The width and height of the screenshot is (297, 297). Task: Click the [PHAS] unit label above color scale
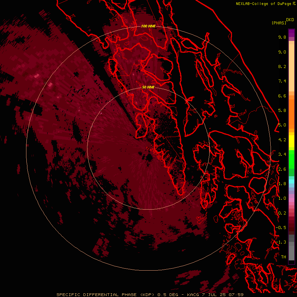(x=279, y=23)
